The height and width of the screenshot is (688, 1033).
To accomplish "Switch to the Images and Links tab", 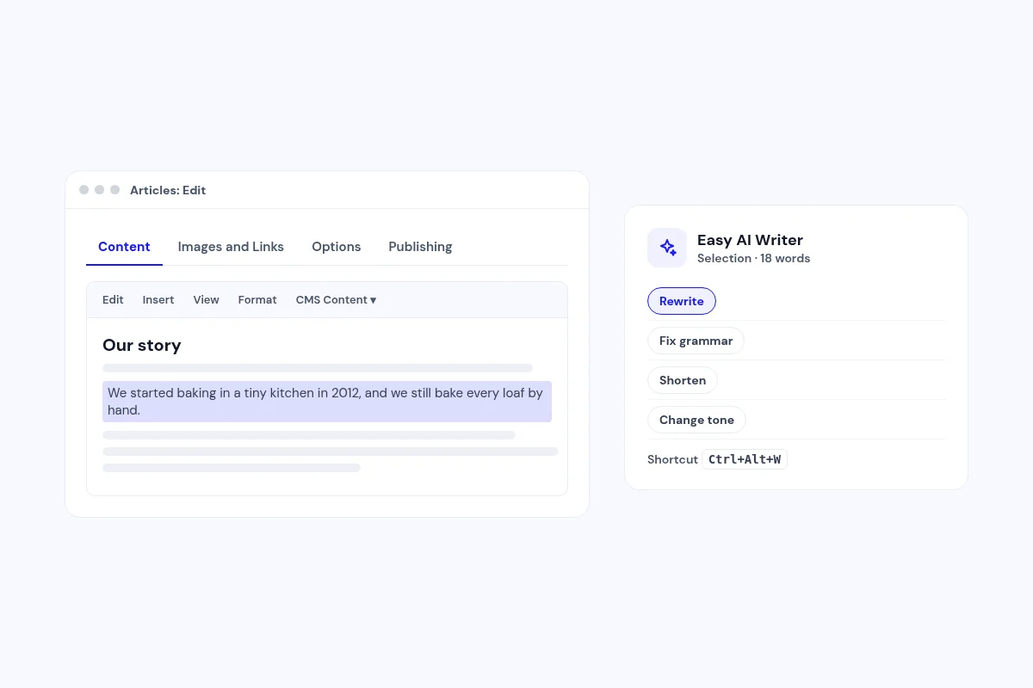I will coord(231,247).
